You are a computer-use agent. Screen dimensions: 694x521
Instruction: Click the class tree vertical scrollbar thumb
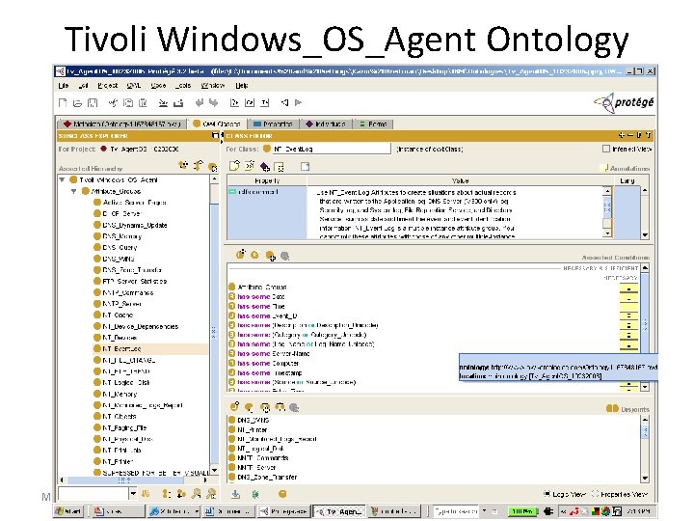[x=214, y=335]
